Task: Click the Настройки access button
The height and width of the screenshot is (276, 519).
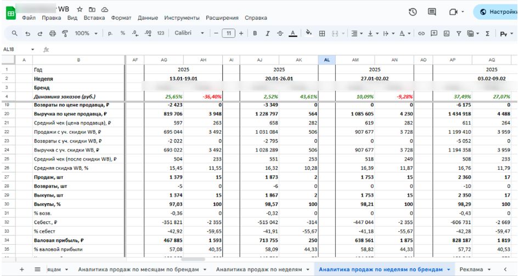Action: tap(496, 12)
